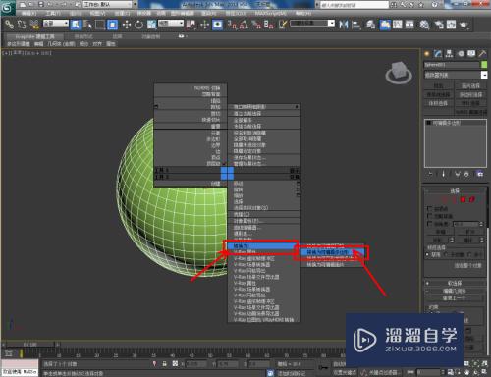
Task: Click 孤立当前选择 in the quad menu
Action: (264, 114)
